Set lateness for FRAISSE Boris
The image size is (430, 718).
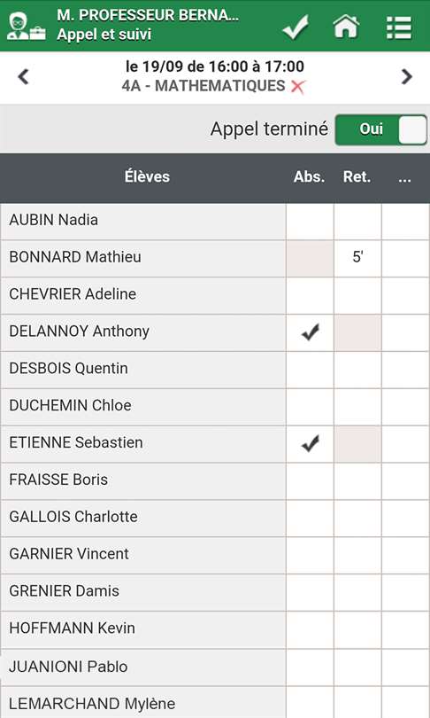coord(357,481)
